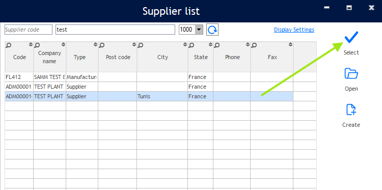Click the Manufacturer type cell

tap(82, 77)
